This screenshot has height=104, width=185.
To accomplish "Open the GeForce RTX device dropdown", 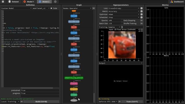I will pos(108,102).
